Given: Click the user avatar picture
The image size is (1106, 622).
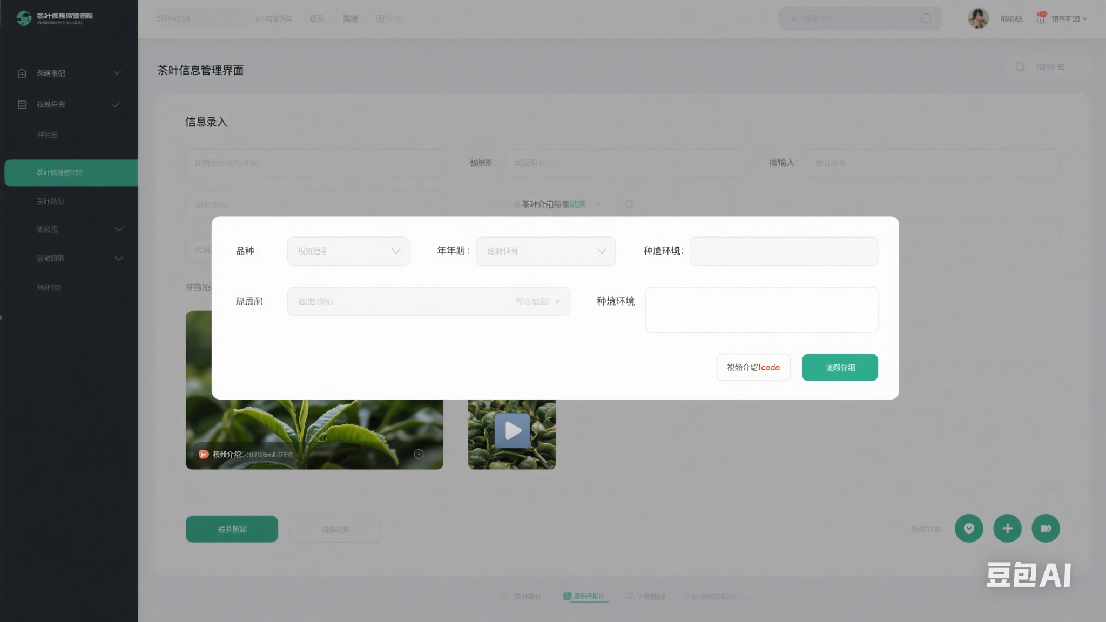Looking at the screenshot, I should [x=978, y=18].
